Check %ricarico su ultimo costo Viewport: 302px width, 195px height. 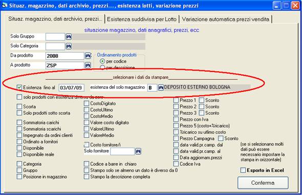pyautogui.click(x=176, y=132)
